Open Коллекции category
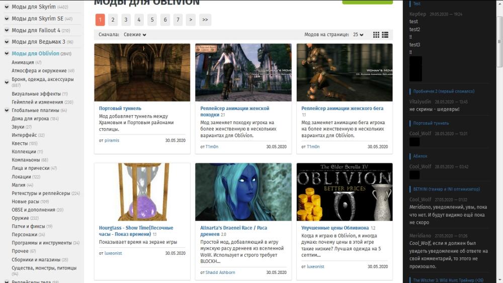Viewport: 503px width, 283px height. coord(24,151)
